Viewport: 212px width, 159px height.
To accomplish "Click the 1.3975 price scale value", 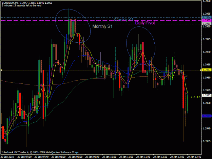I will tap(207, 39).
